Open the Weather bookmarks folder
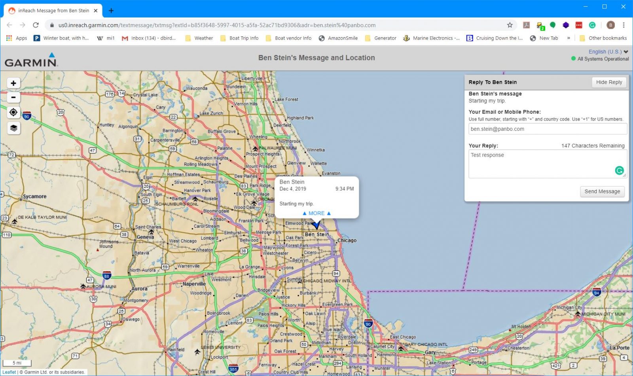Image resolution: width=633 pixels, height=376 pixels. (199, 38)
